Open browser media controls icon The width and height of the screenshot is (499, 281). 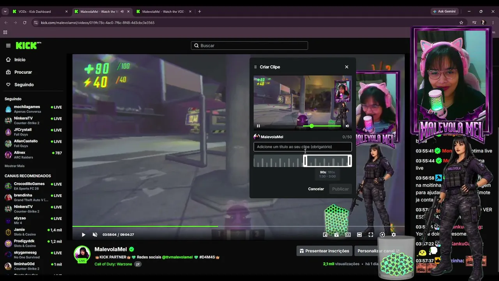[x=474, y=23]
